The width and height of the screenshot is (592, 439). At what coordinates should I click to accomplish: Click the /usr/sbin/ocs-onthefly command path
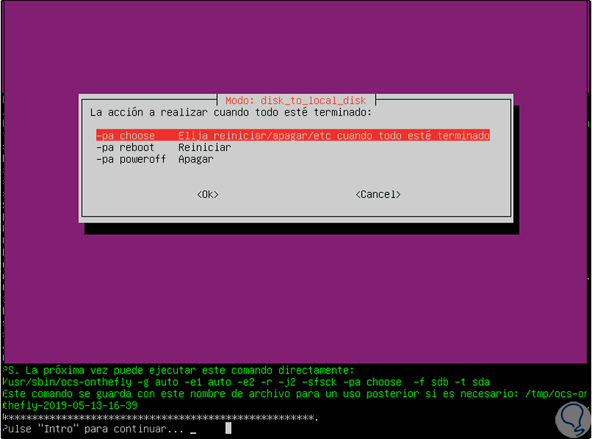pyautogui.click(x=67, y=382)
